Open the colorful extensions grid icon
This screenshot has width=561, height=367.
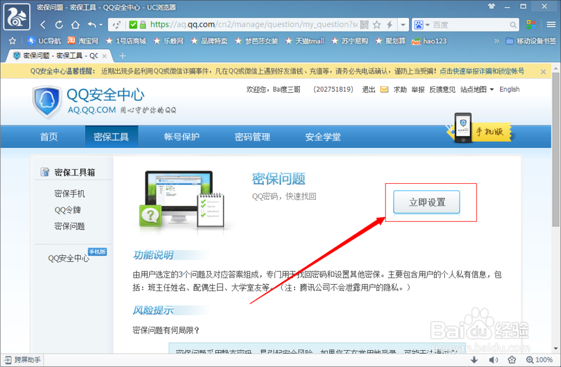click(531, 24)
